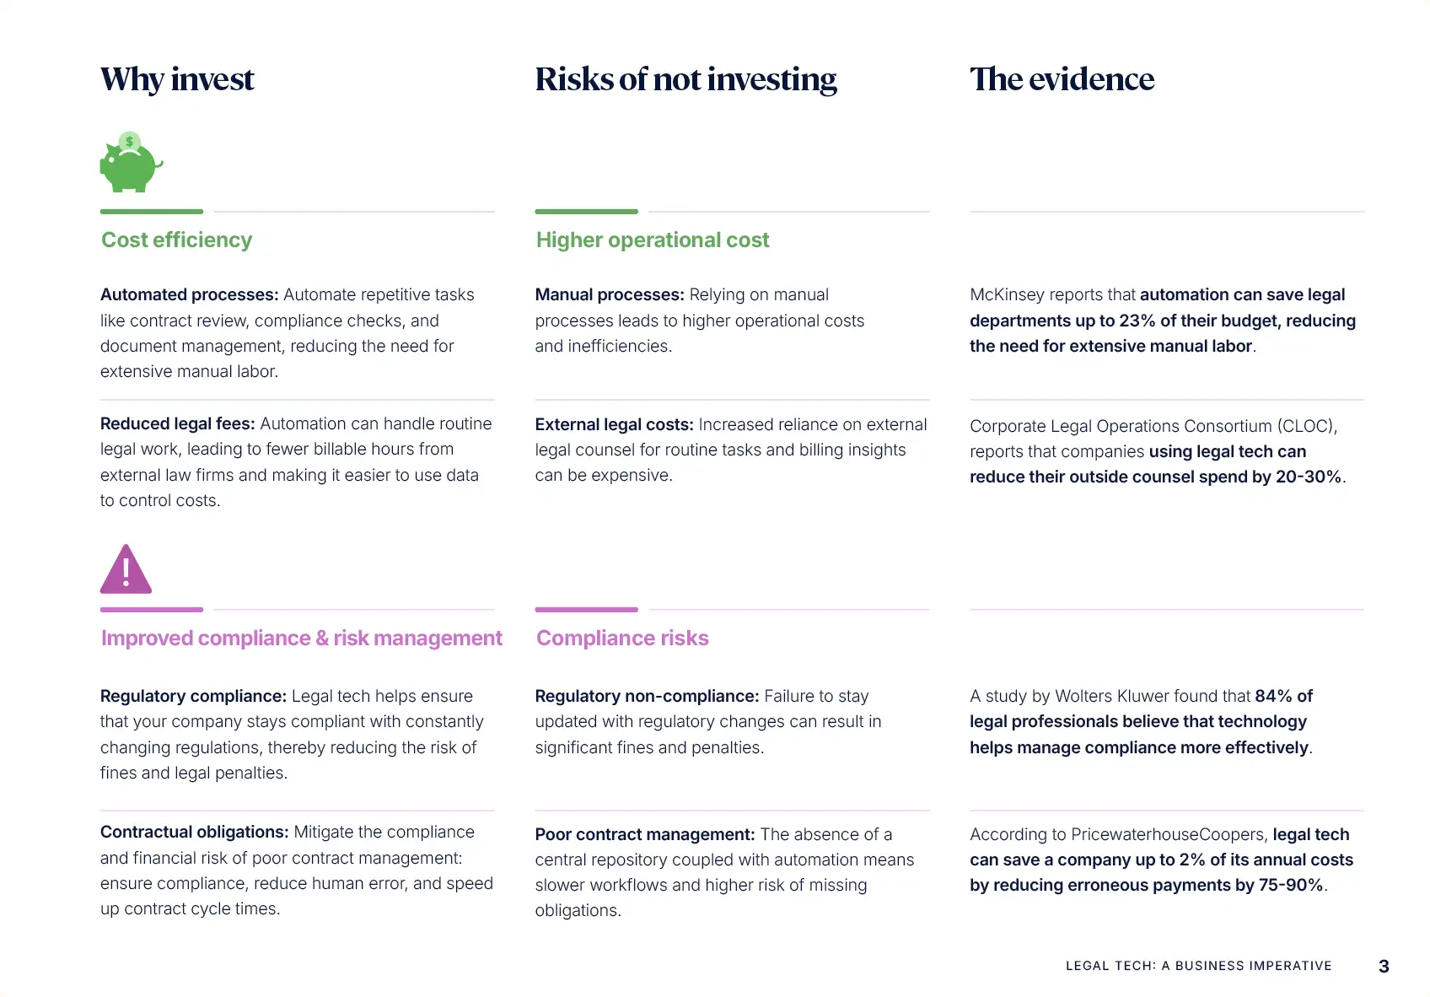Click the "External legal costs:" label
The width and height of the screenshot is (1430, 997).
tap(614, 424)
